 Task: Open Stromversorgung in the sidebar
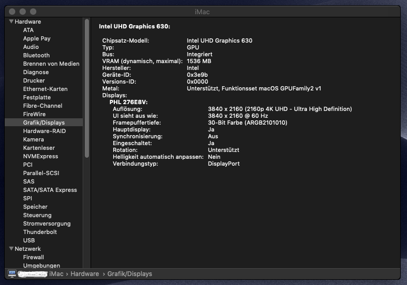pos(47,223)
